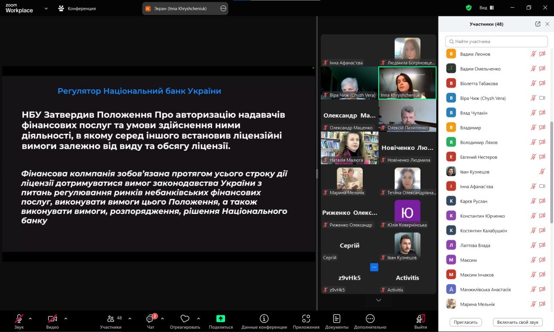Click the green Поделиться share button

[x=221, y=319]
